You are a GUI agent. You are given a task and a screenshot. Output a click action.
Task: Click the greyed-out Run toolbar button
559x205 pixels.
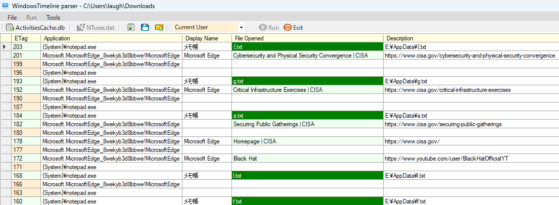[269, 27]
